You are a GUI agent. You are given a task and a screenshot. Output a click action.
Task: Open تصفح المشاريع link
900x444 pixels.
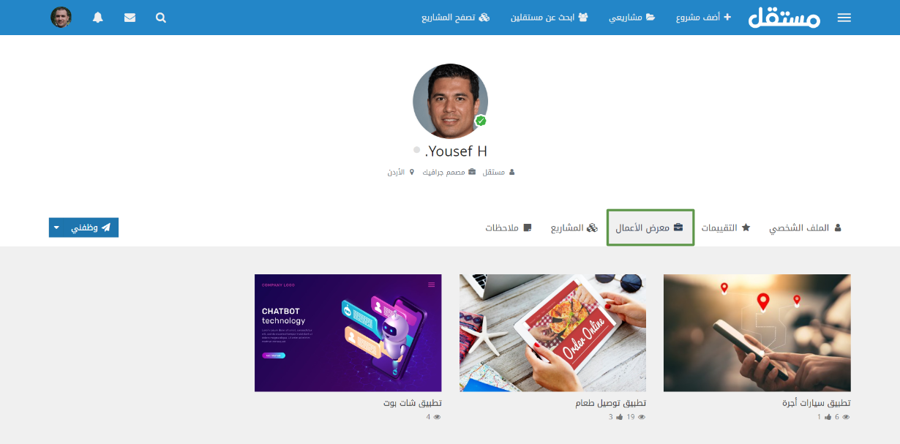pyautogui.click(x=456, y=18)
